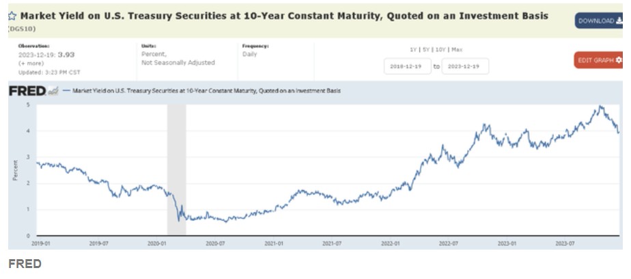The height and width of the screenshot is (279, 631).
Task: Click the start date field 2018-12-19
Action: click(407, 66)
